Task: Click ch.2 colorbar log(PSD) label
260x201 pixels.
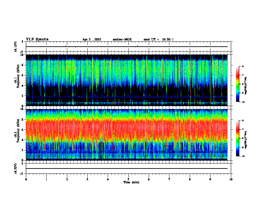Action: pos(246,140)
